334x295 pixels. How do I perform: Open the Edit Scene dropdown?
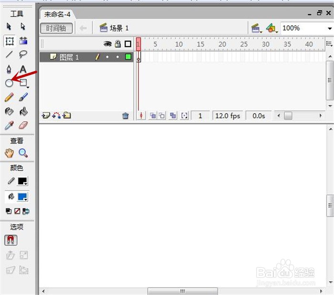pyautogui.click(x=256, y=28)
